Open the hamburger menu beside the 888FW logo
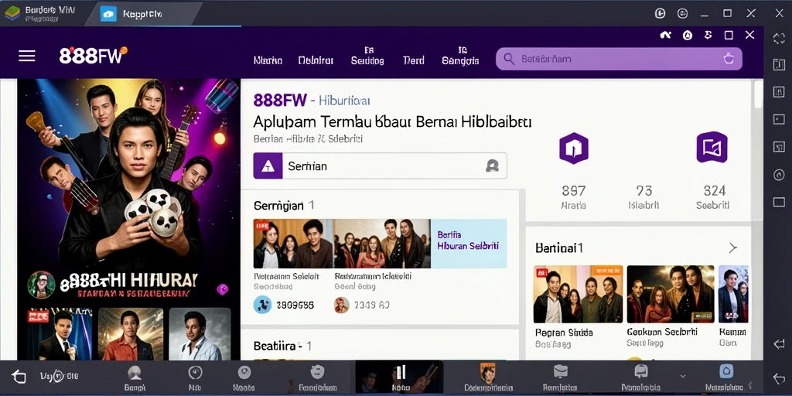The width and height of the screenshot is (792, 396). click(x=27, y=56)
